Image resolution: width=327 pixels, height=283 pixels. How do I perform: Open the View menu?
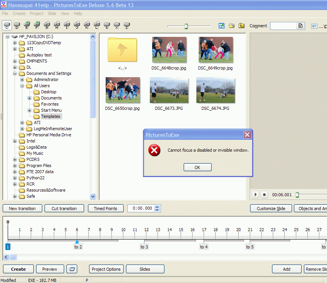click(x=65, y=13)
